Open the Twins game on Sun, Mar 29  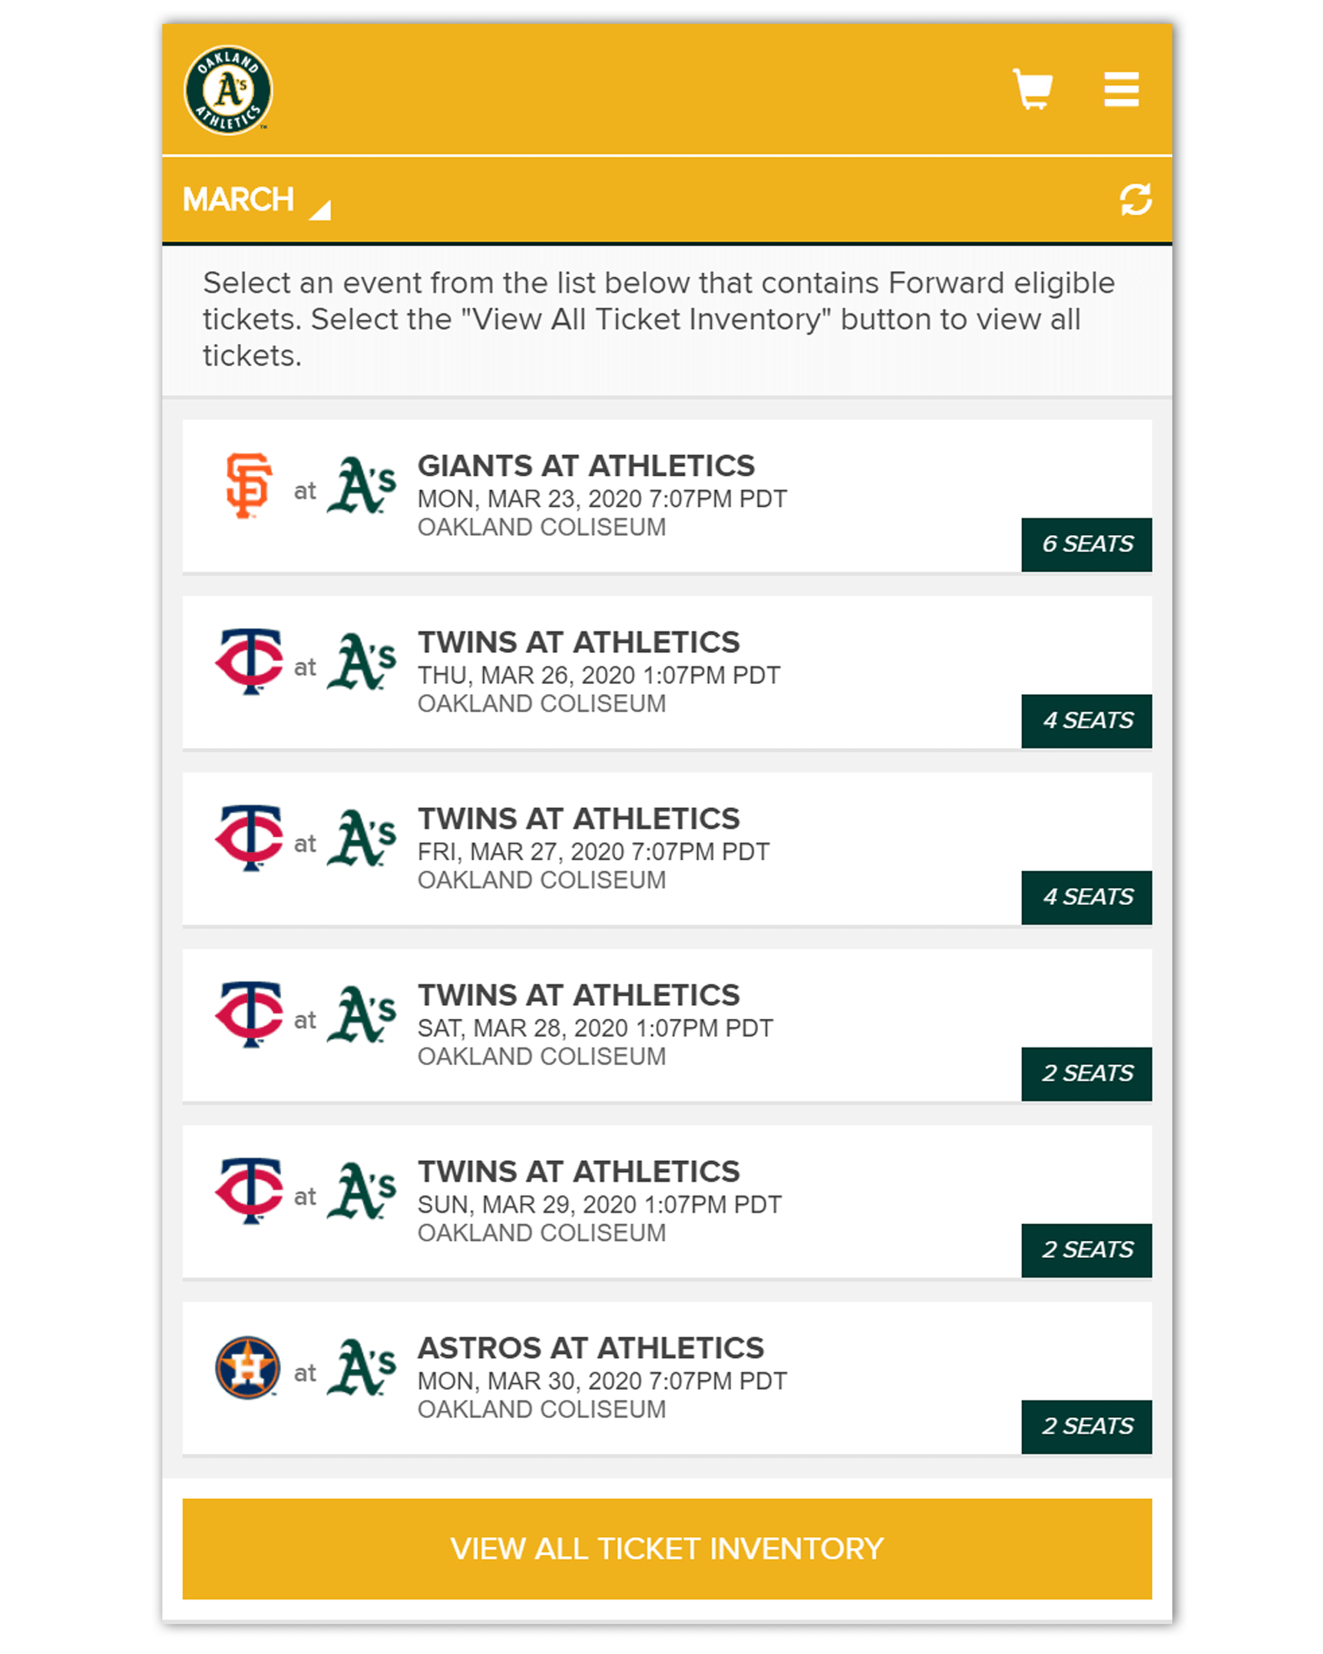(578, 1172)
